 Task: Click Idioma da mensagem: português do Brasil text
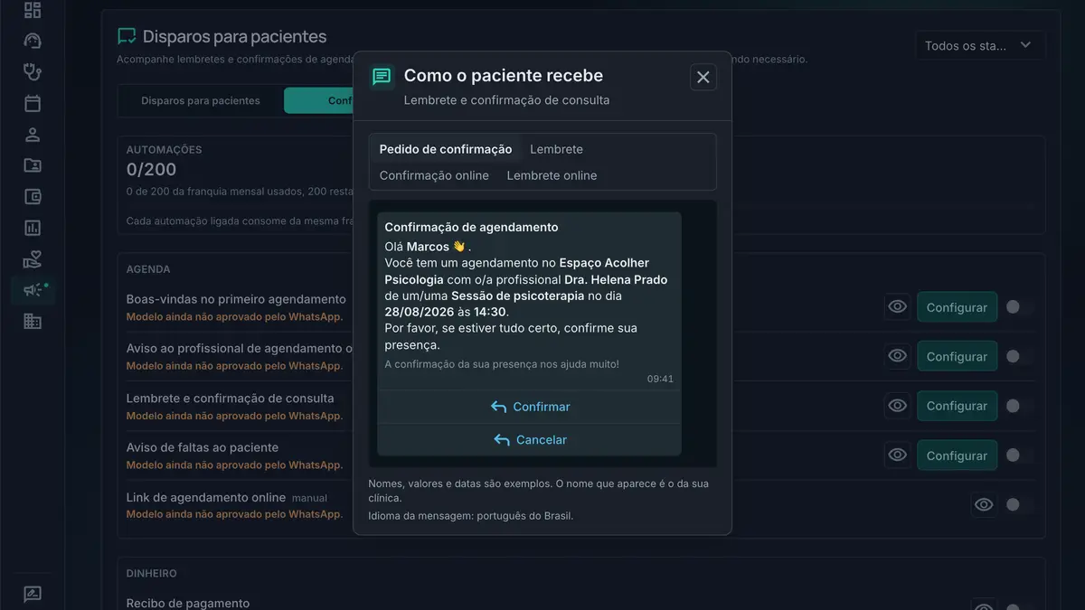pos(470,516)
